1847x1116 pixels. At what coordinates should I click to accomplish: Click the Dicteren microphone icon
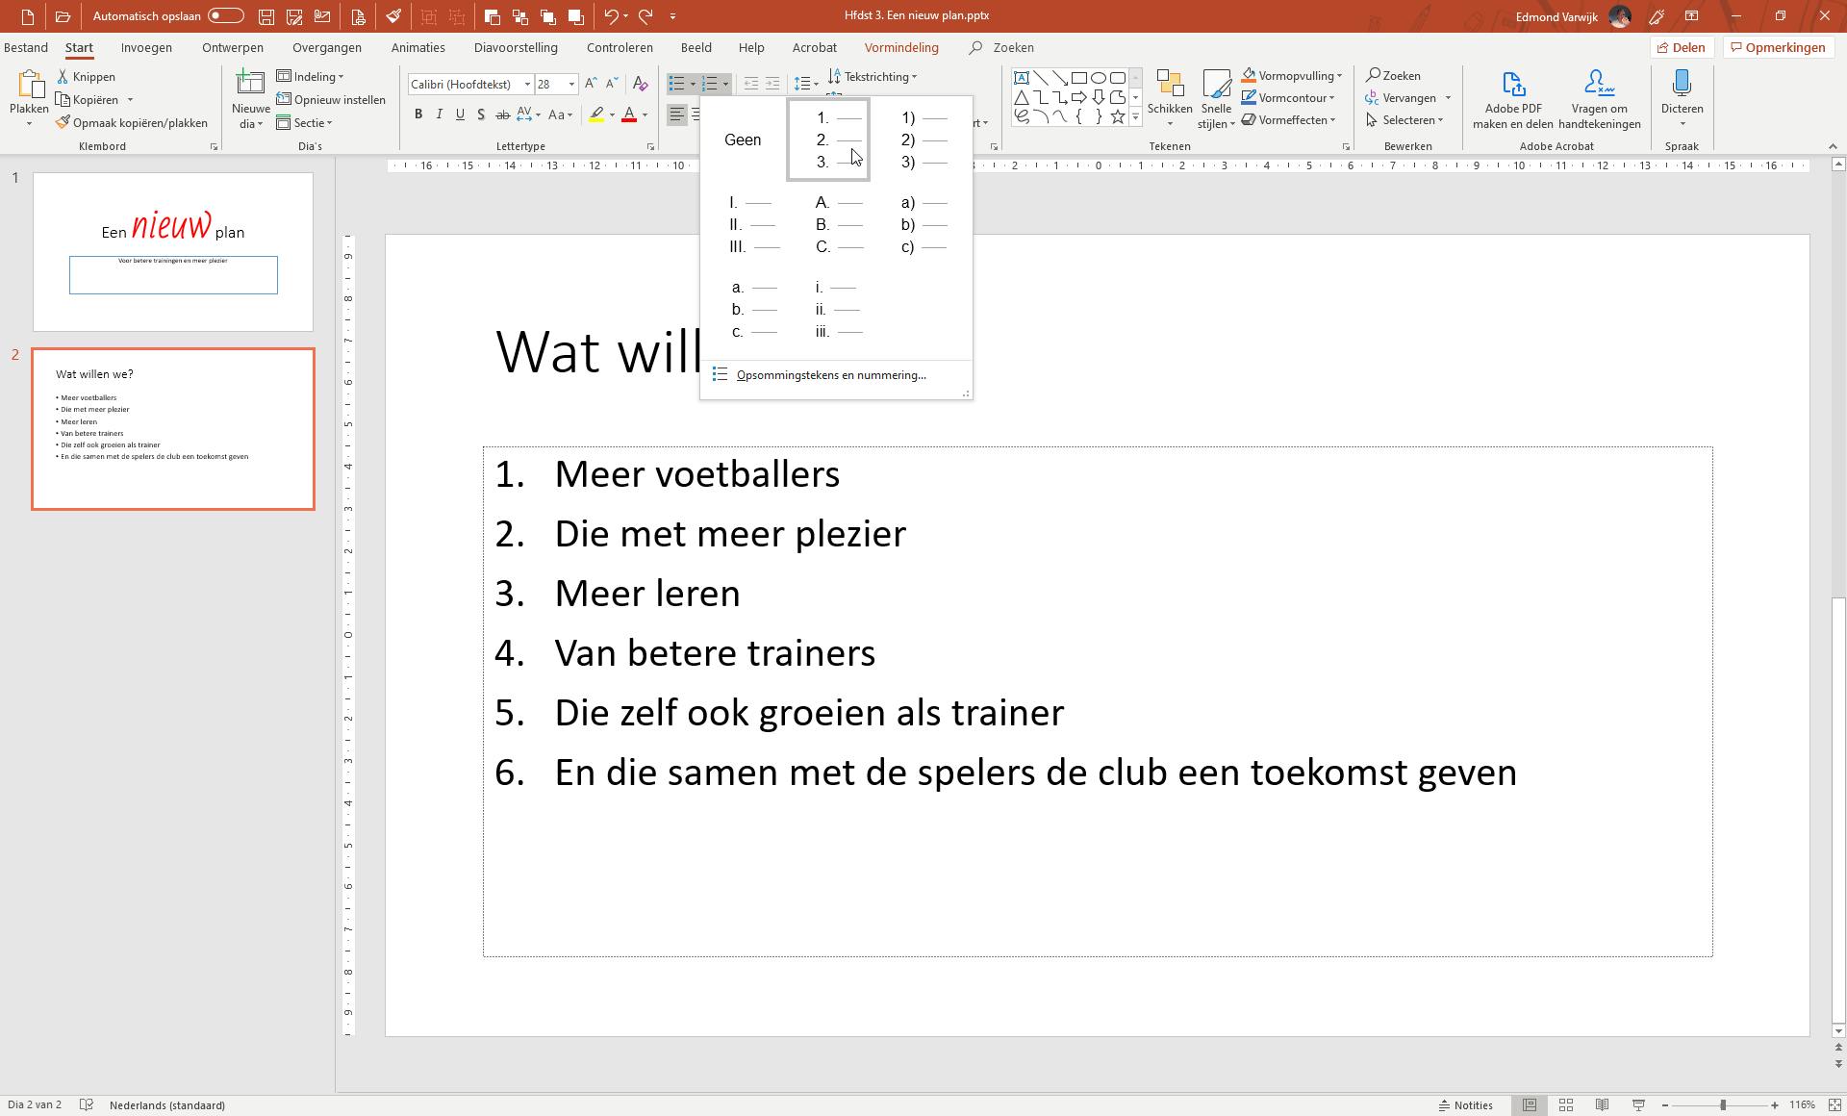1682,85
